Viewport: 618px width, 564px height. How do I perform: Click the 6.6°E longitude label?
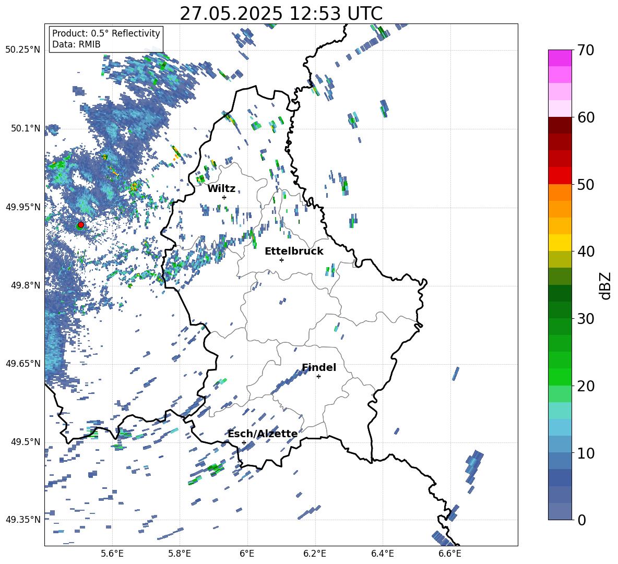tap(450, 554)
